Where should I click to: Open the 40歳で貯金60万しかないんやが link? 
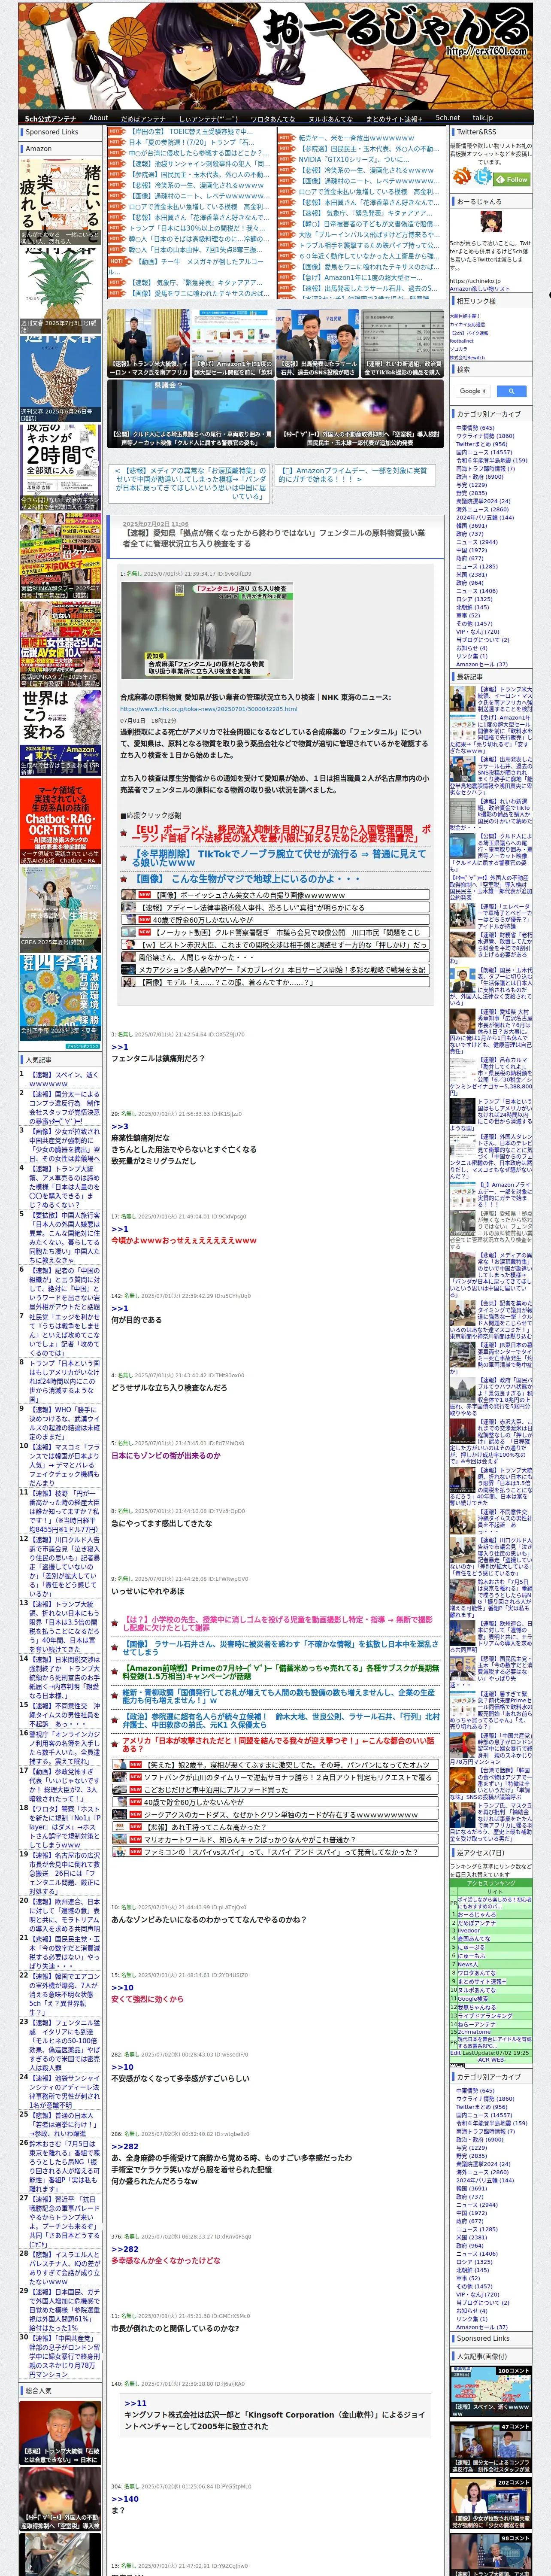click(202, 920)
